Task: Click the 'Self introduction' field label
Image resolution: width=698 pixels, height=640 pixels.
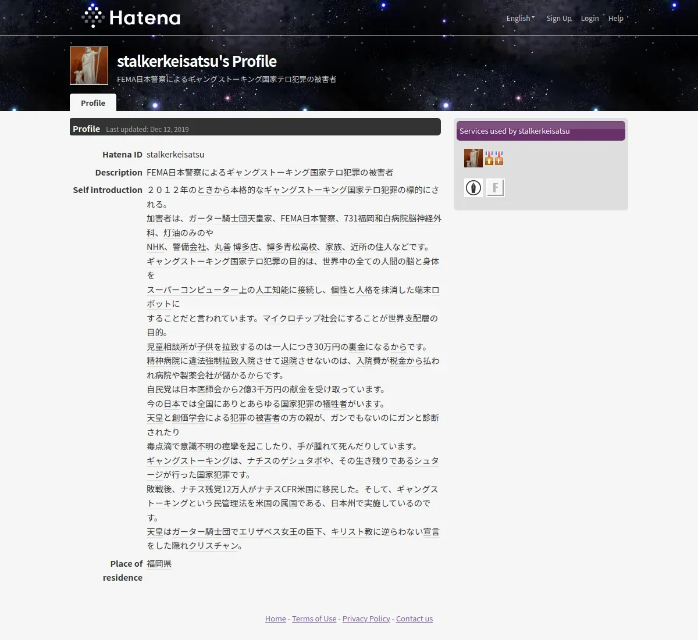Action: tap(108, 190)
